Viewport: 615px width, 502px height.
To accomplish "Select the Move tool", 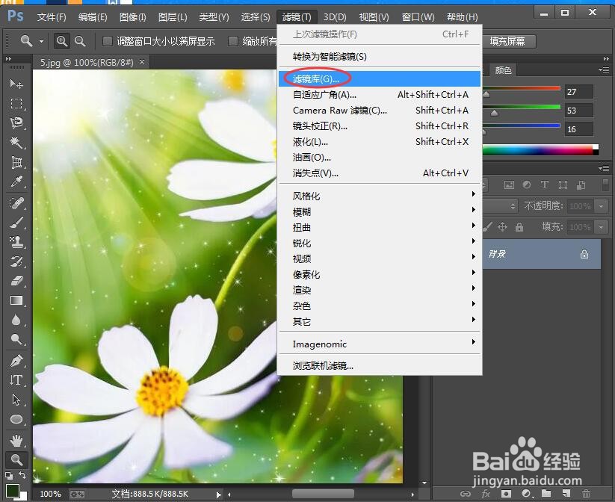I will coord(16,84).
